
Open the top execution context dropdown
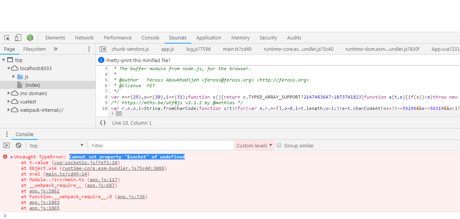[56, 145]
